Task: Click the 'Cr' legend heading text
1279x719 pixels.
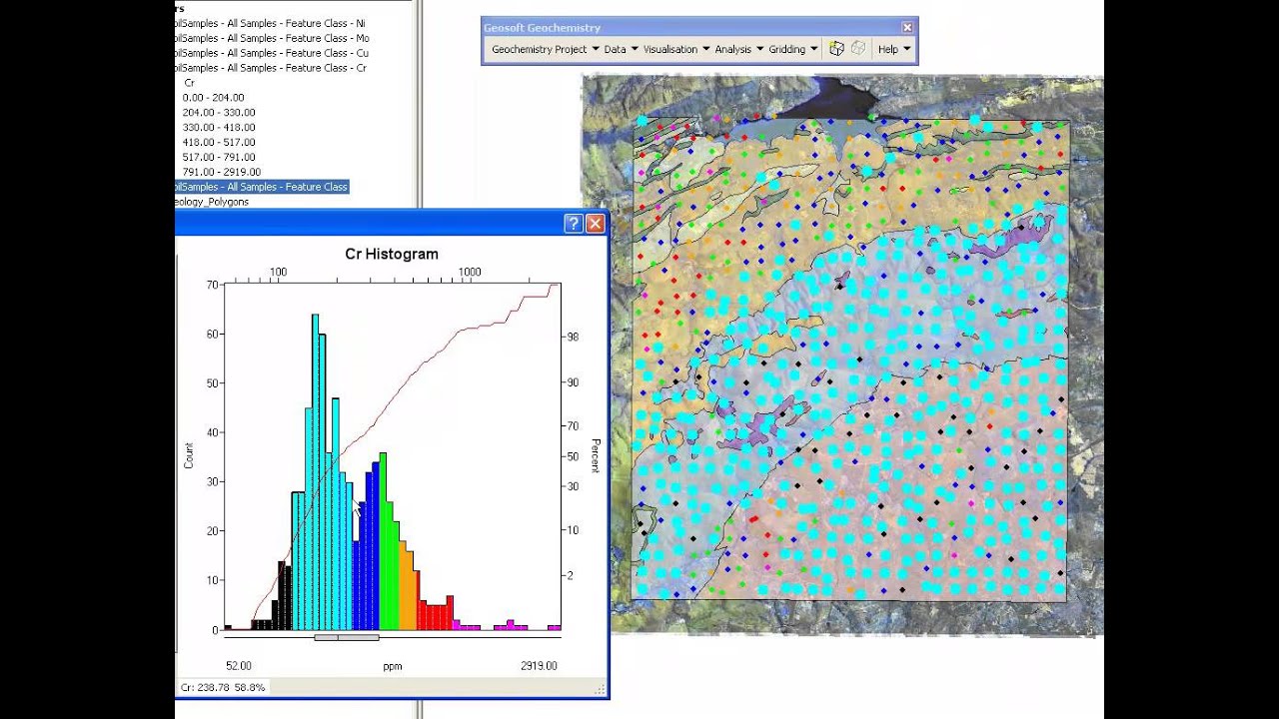Action: pos(189,83)
